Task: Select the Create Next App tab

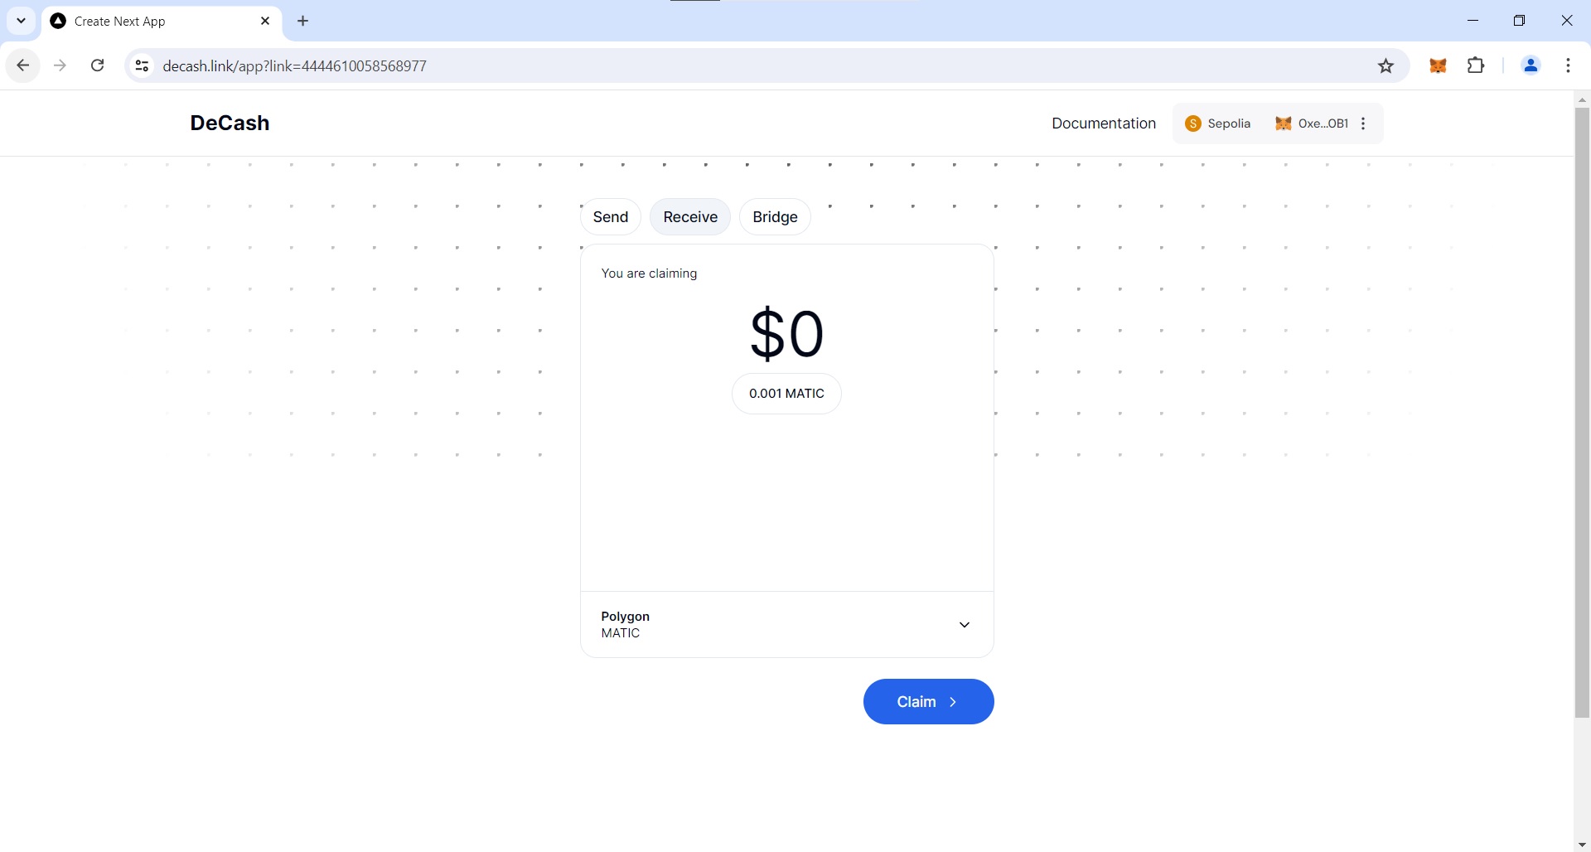Action: [162, 22]
